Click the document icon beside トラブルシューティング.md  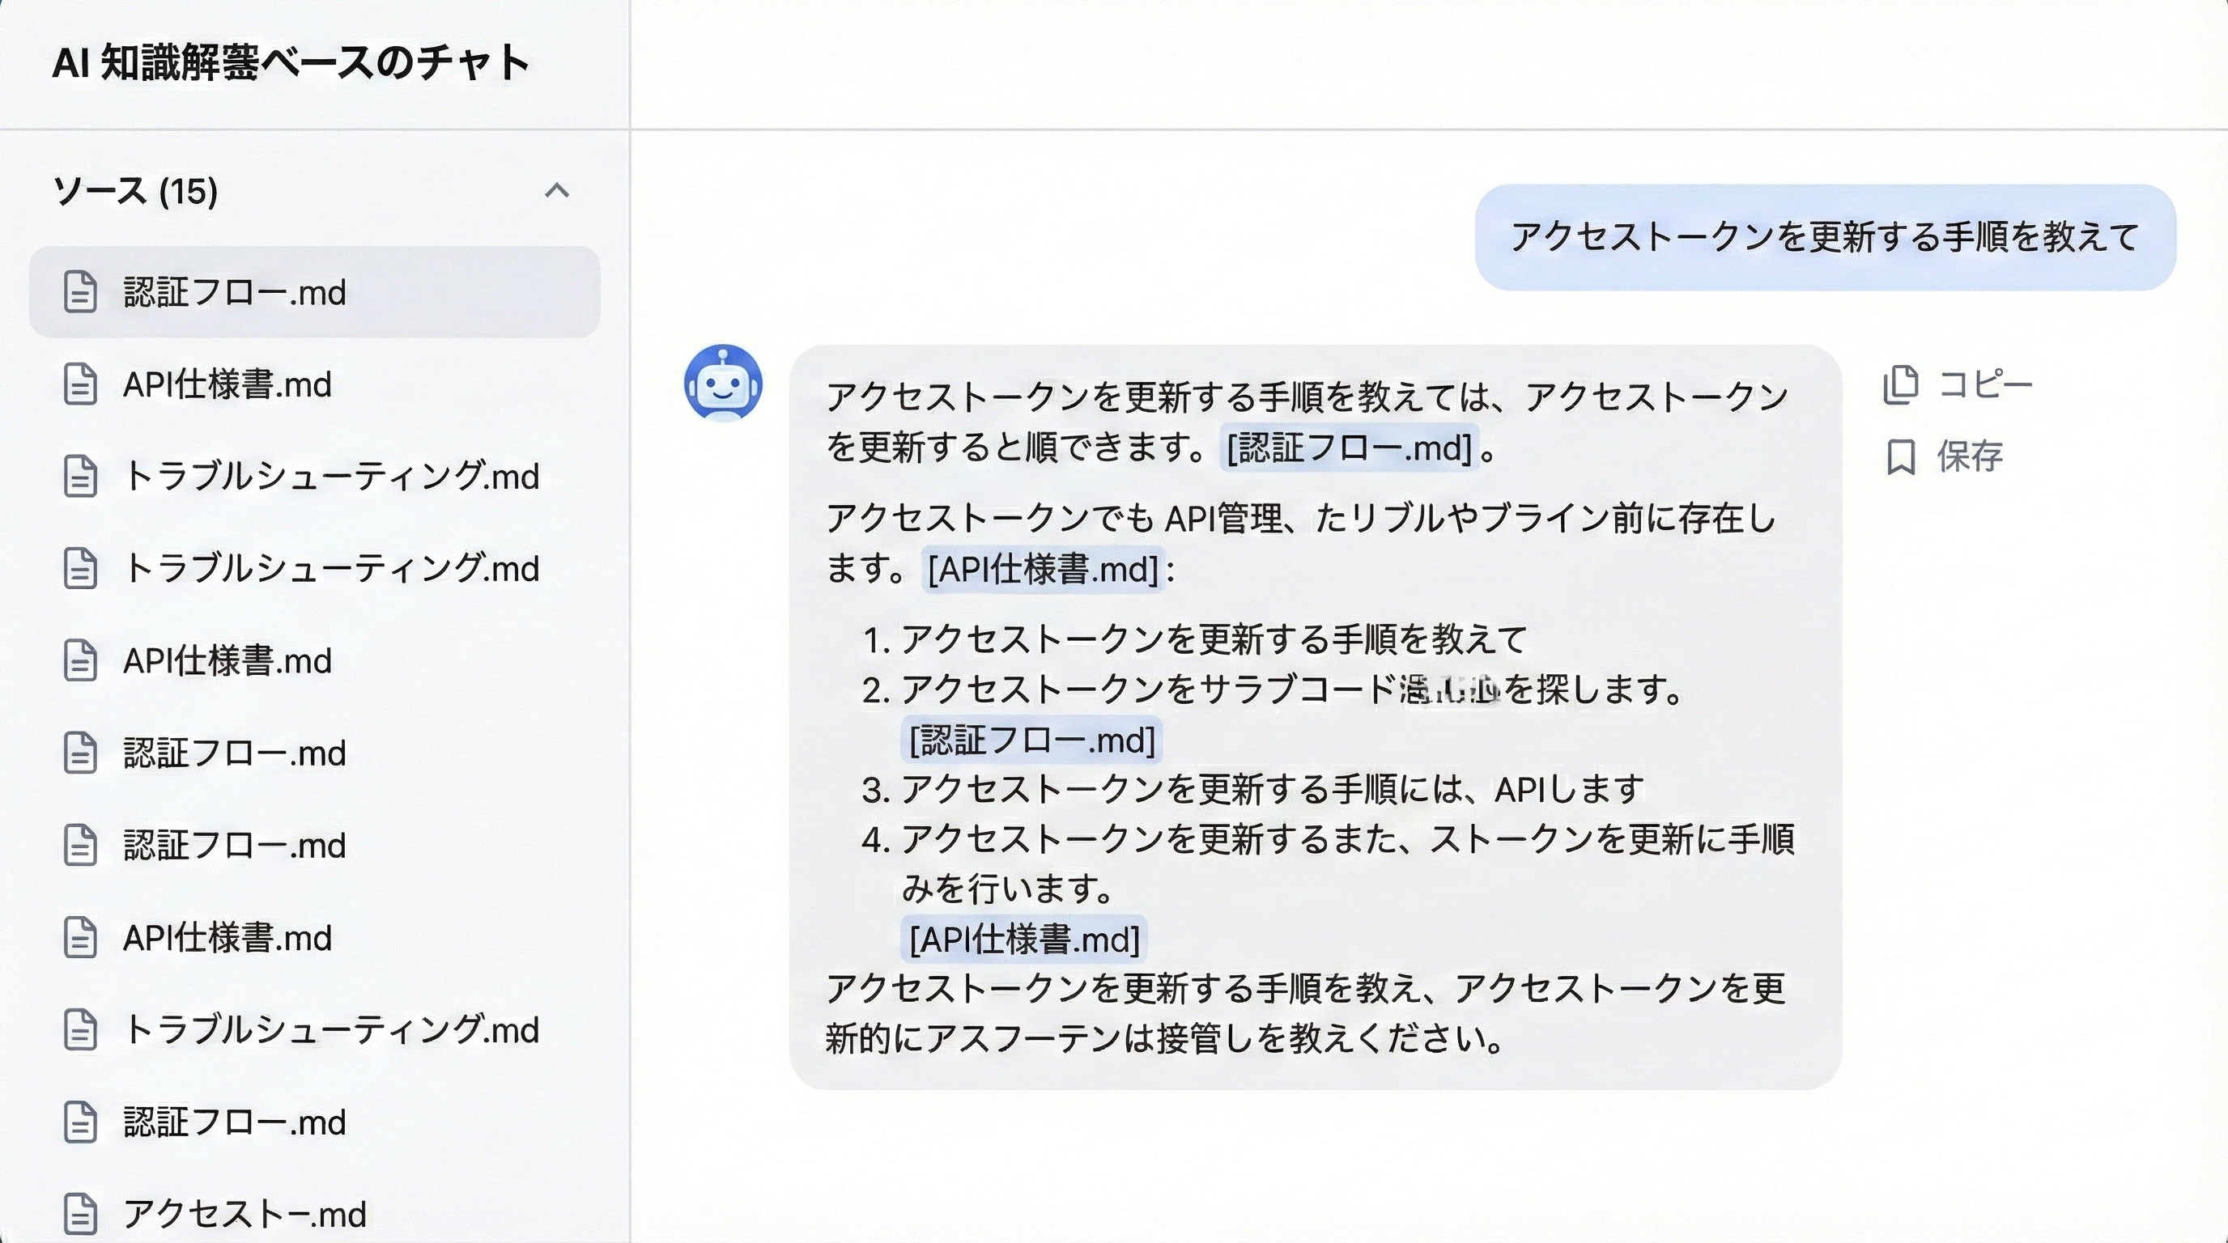coord(80,478)
